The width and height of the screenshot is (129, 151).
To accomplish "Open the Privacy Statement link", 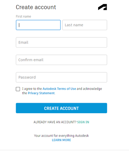I will tap(41, 93).
